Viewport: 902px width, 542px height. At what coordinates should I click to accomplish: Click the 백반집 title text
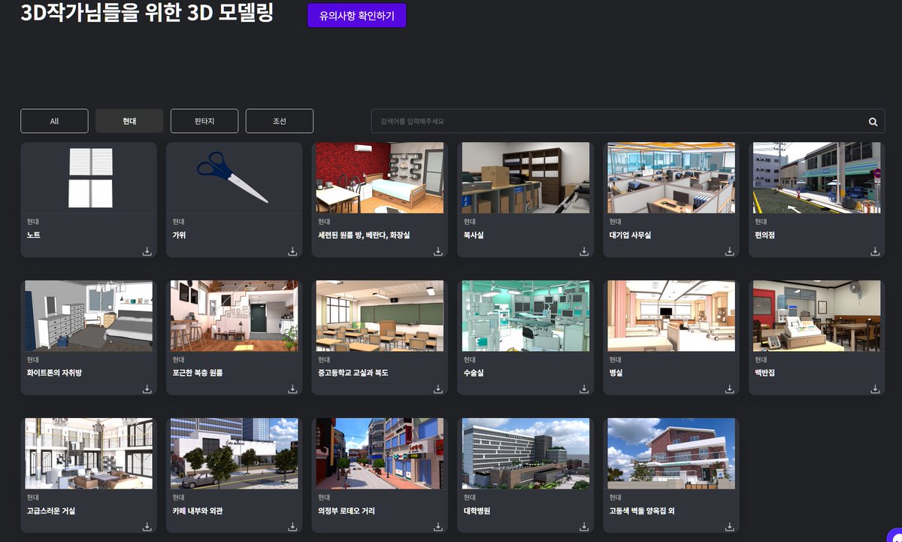pos(764,373)
